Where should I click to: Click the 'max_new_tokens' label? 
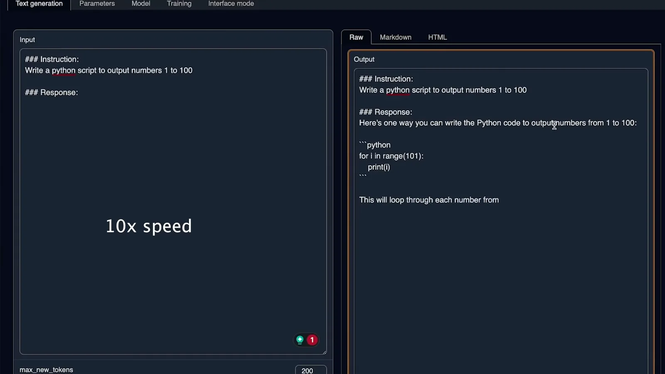46,370
